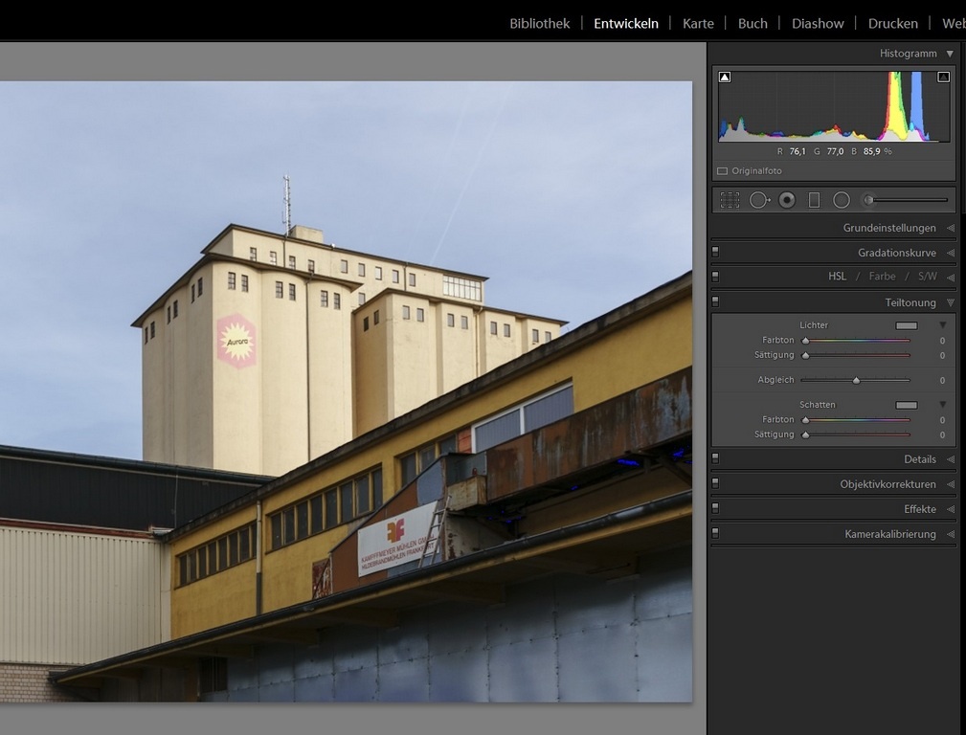This screenshot has width=966, height=735.
Task: Select the crop overlay tool
Action: click(730, 200)
